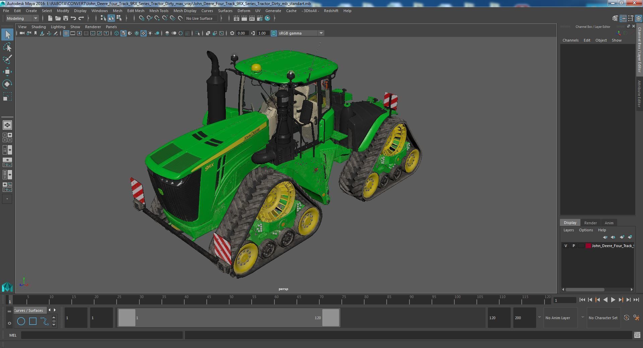The image size is (643, 348).
Task: Open the Mesh Tools menu
Action: pyautogui.click(x=159, y=11)
